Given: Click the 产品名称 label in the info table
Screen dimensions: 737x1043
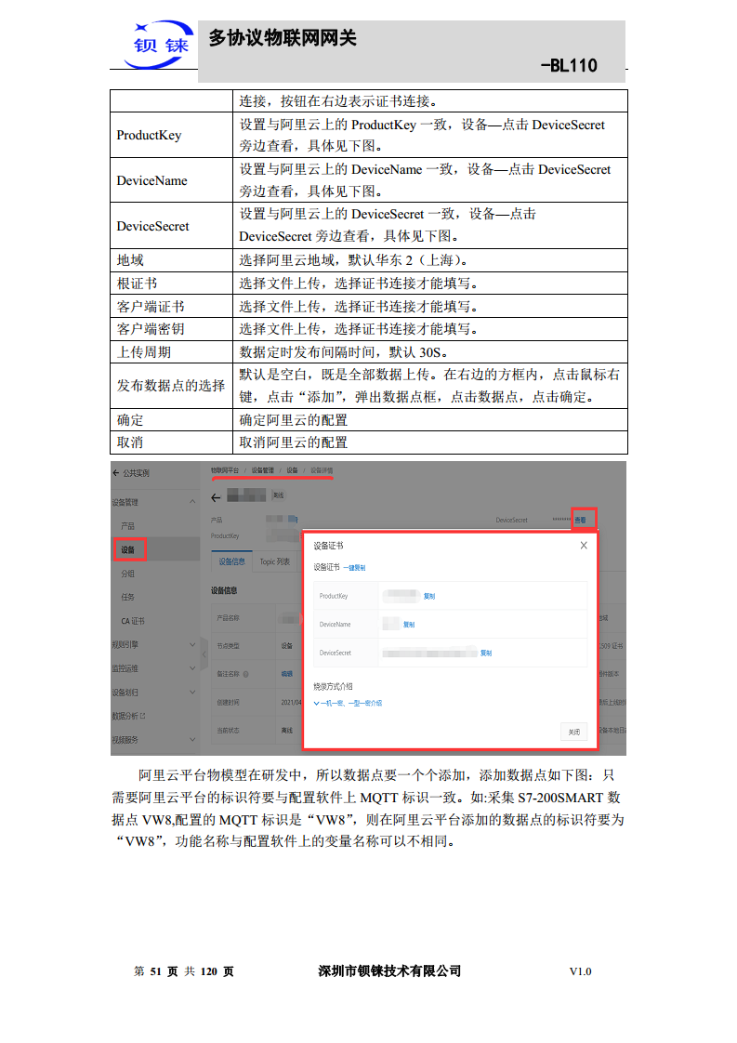Looking at the screenshot, I should (228, 618).
